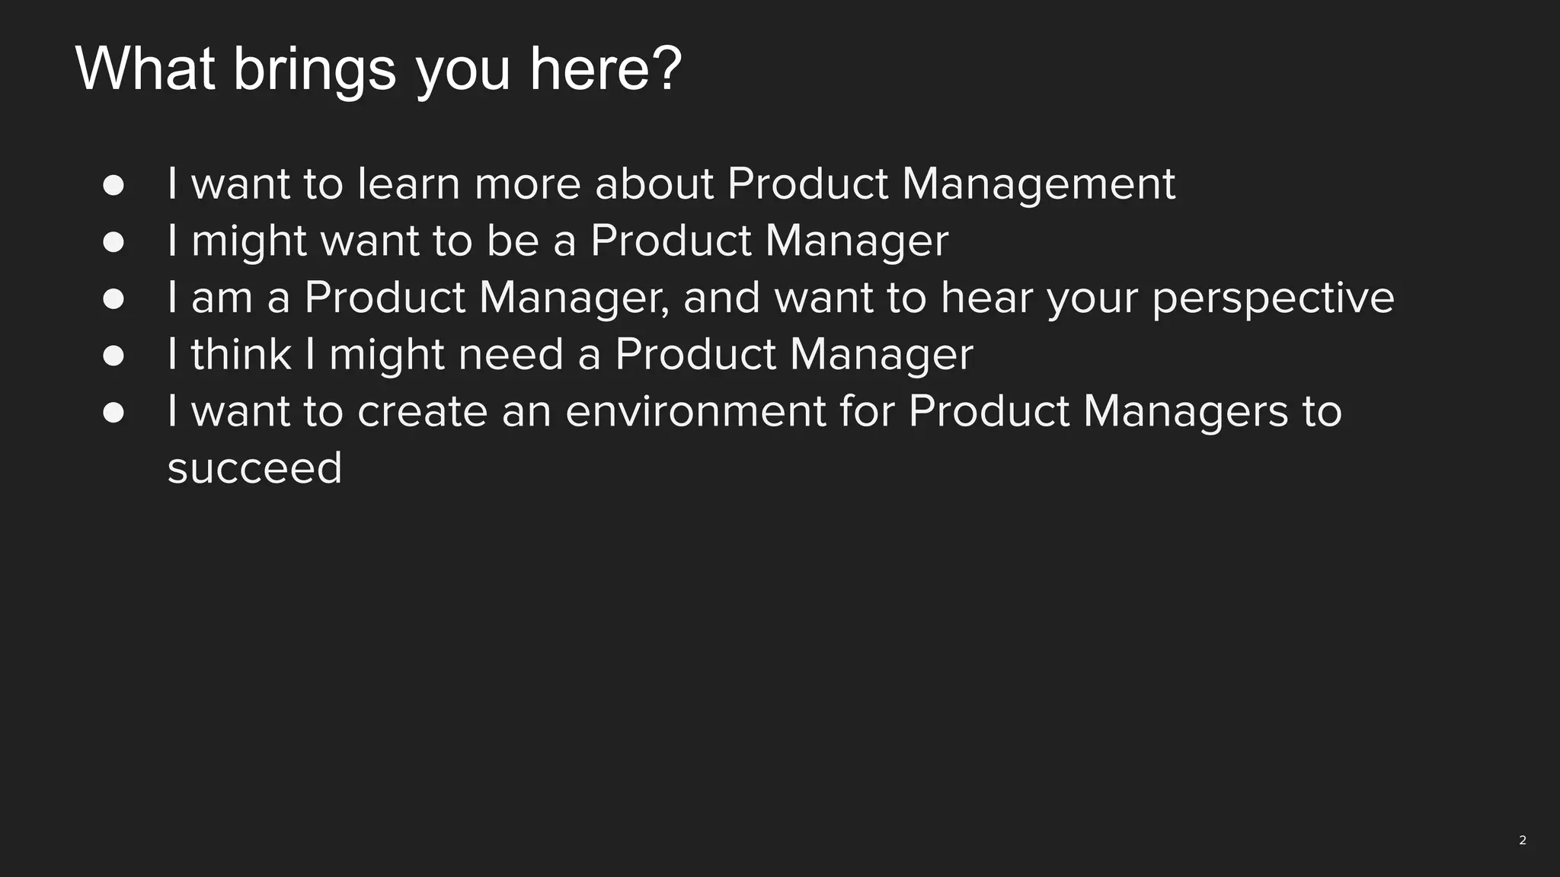Click the slide number 2 in corner
This screenshot has height=877, width=1560.
(1522, 840)
